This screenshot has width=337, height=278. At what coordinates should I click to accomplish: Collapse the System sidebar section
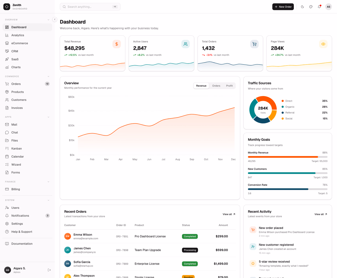coord(48,200)
